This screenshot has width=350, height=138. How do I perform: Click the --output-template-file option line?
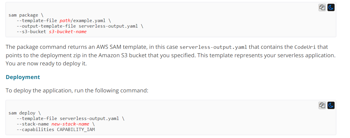click(x=80, y=26)
